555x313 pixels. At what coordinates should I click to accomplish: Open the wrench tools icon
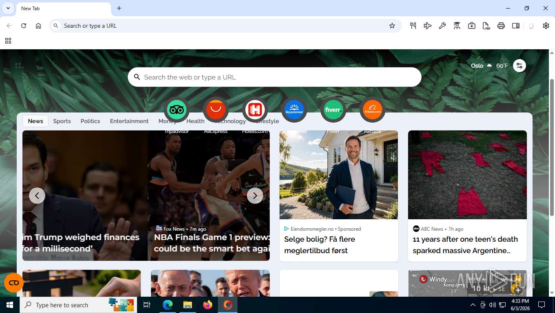coord(442,26)
